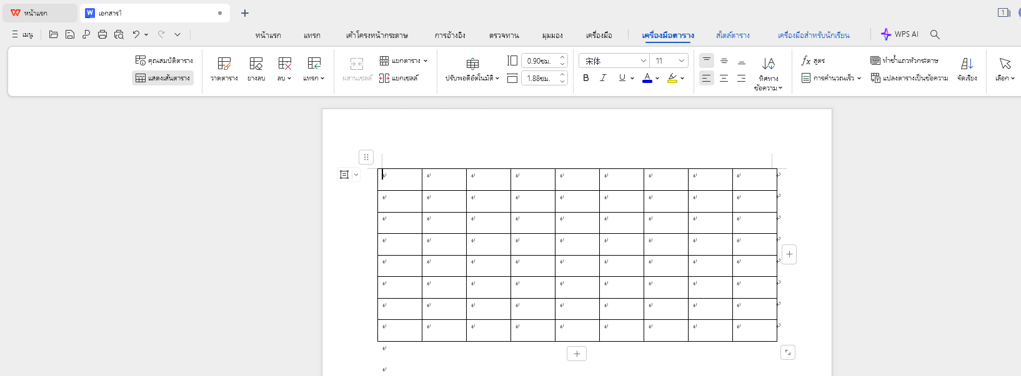
Task: Set cell vertical alignment to middle
Action: pyautogui.click(x=724, y=60)
